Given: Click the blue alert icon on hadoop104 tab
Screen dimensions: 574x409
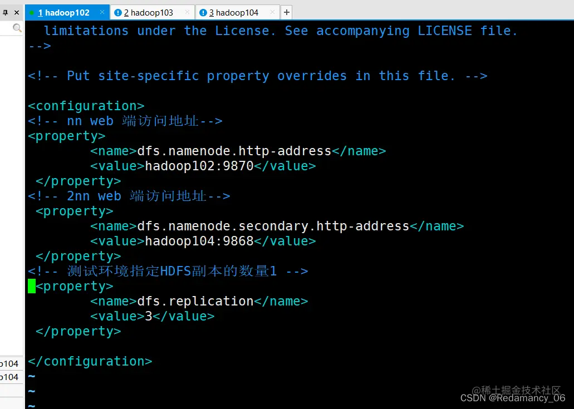Looking at the screenshot, I should pyautogui.click(x=203, y=13).
